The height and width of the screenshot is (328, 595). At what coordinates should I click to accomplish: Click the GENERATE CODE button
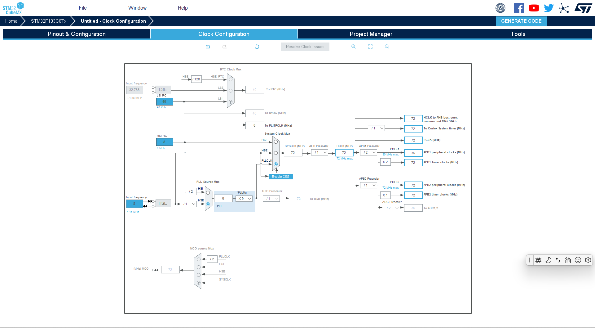pos(521,21)
